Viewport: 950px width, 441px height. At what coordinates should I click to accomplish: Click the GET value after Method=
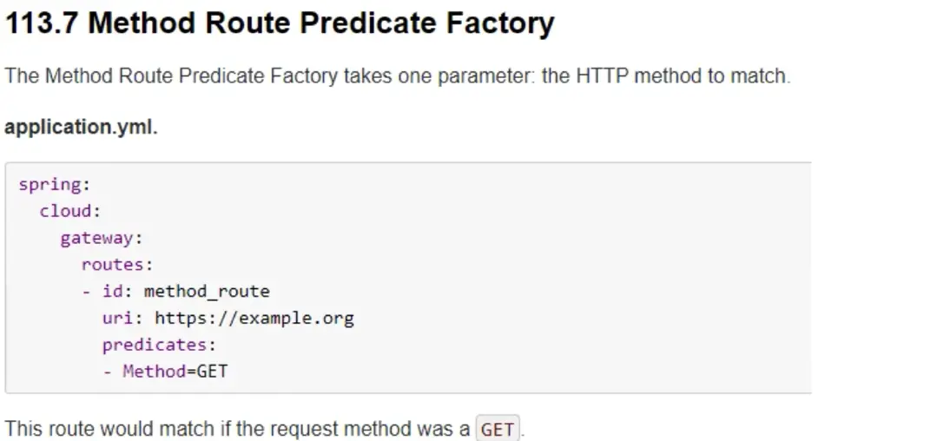point(213,372)
